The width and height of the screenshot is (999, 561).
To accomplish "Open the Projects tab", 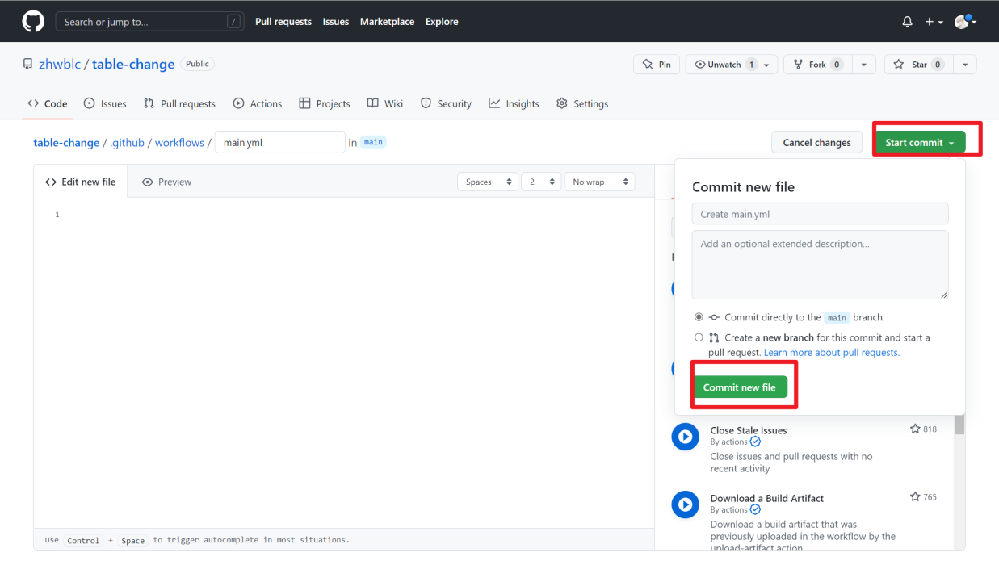I will coord(325,103).
